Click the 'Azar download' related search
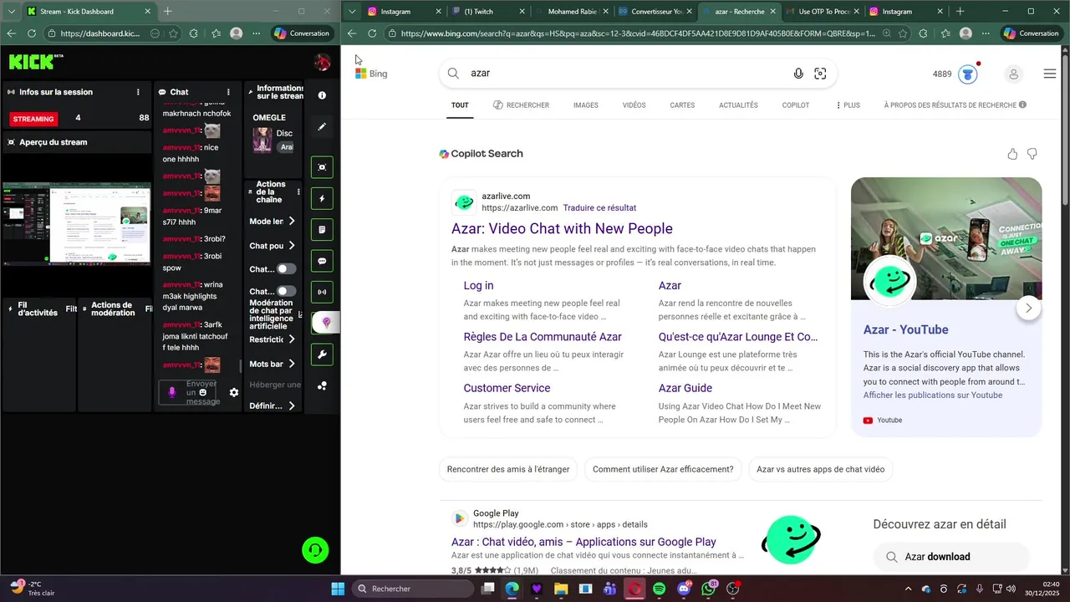 tap(951, 557)
